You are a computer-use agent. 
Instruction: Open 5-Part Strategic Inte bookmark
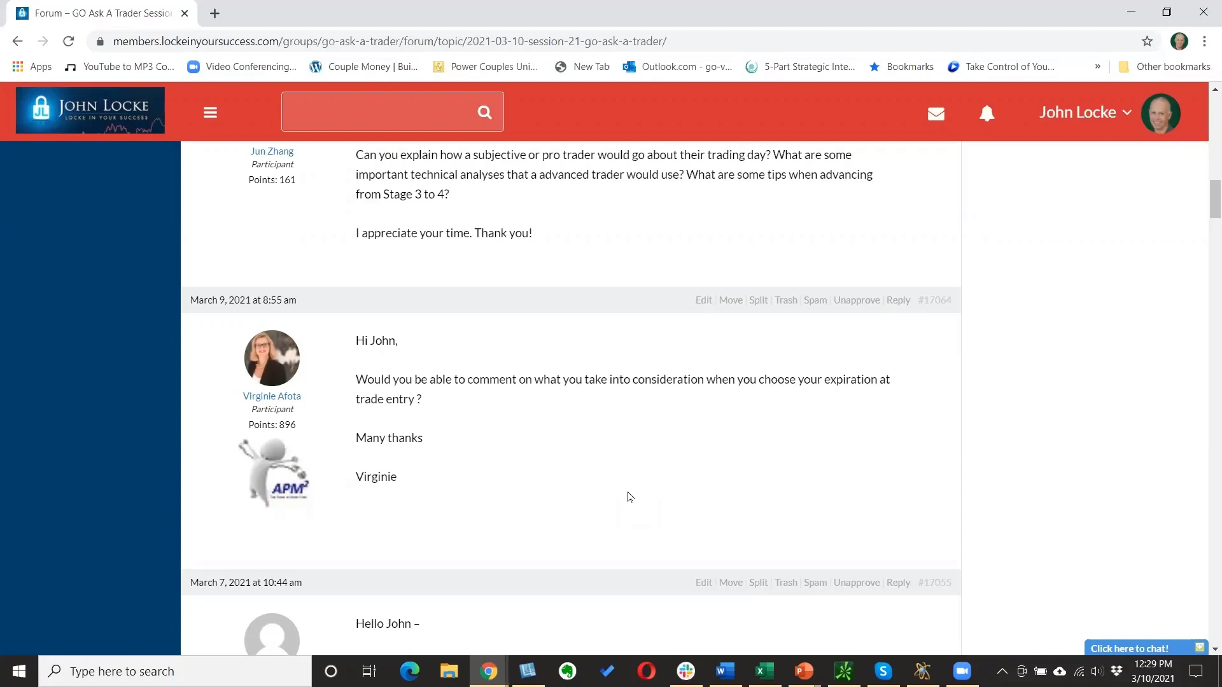[801, 67]
